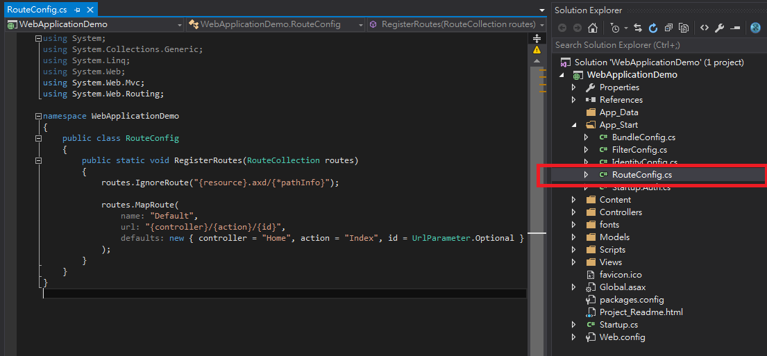Image resolution: width=767 pixels, height=356 pixels.
Task: Click the Forward button in Solution Explorer
Action: 578,28
